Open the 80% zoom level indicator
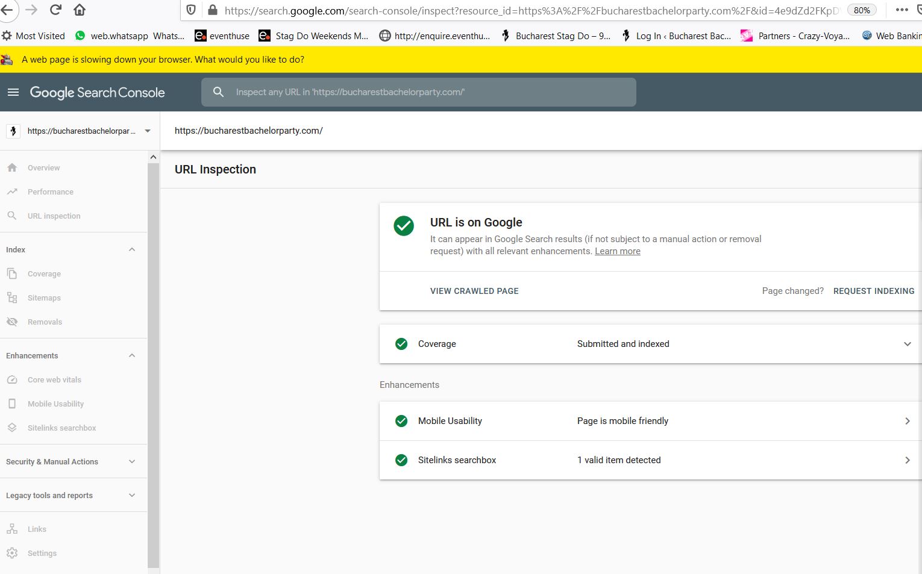Image resolution: width=922 pixels, height=574 pixels. [x=862, y=10]
